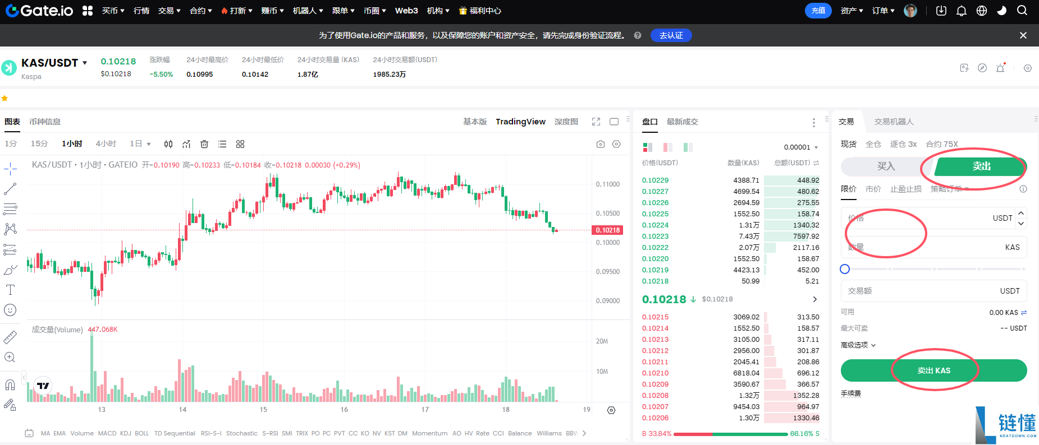Select the ruler measure tool
Image resolution: width=1039 pixels, height=445 pixels.
(x=10, y=337)
